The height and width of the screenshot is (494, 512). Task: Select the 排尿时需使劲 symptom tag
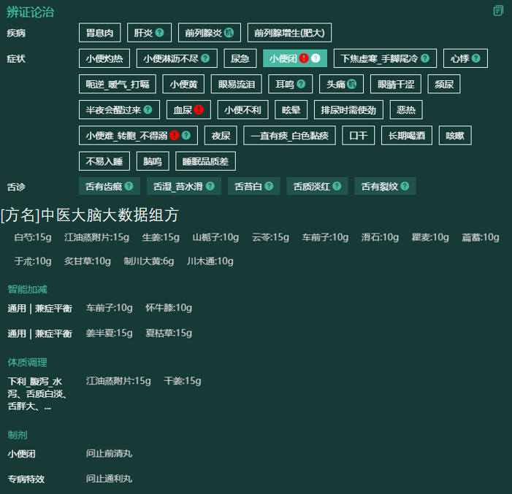348,109
